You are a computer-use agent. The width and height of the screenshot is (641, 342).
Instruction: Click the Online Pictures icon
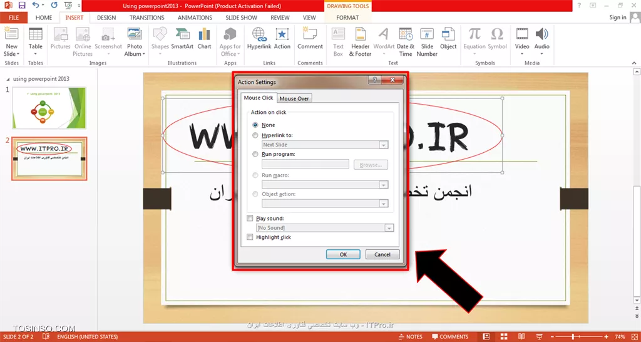point(83,34)
